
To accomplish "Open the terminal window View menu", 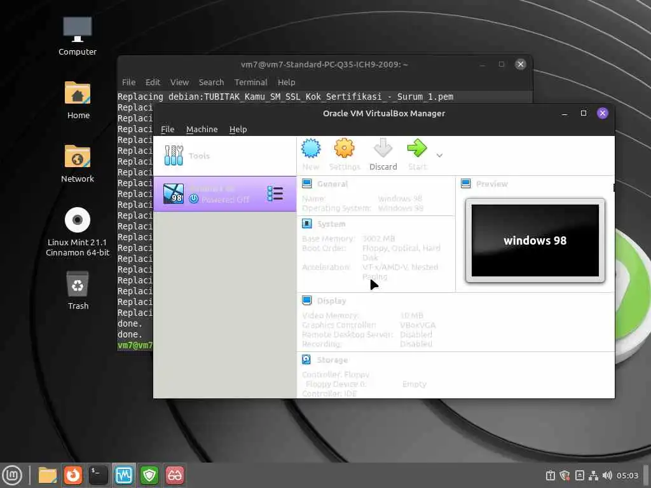I will [x=179, y=82].
